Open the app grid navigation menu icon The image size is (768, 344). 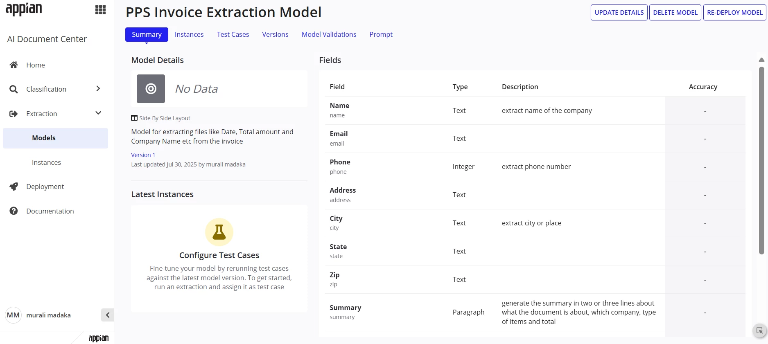click(x=100, y=9)
